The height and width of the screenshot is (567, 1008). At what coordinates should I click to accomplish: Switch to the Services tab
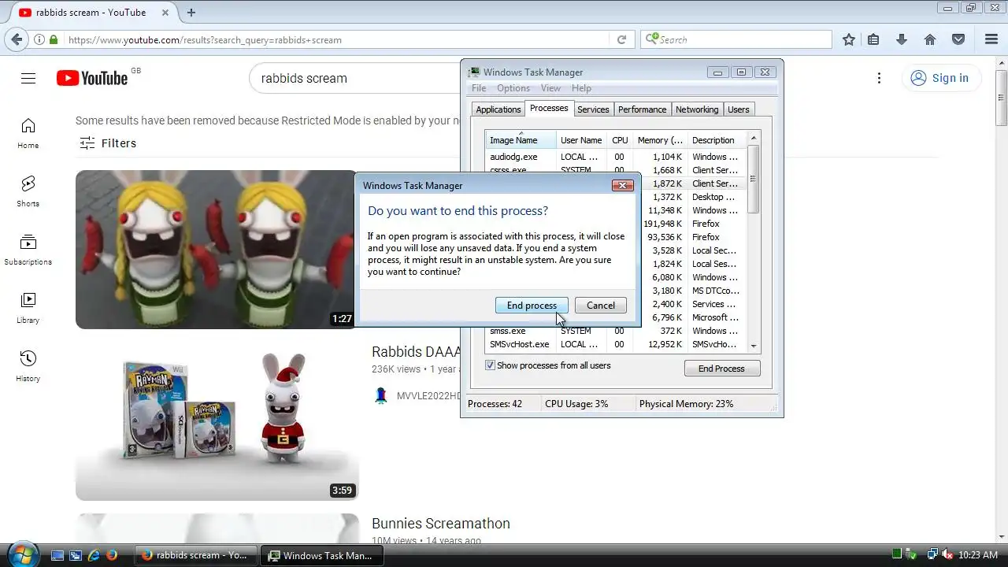pos(593,109)
